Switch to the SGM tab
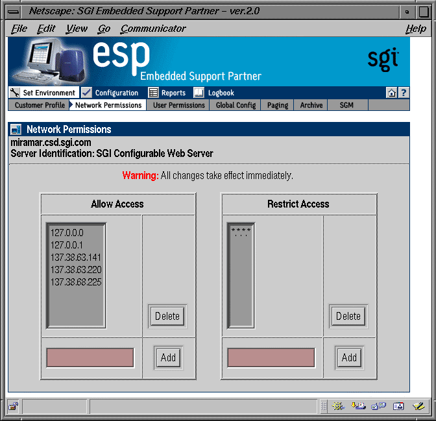This screenshot has height=421, width=436. [x=346, y=105]
